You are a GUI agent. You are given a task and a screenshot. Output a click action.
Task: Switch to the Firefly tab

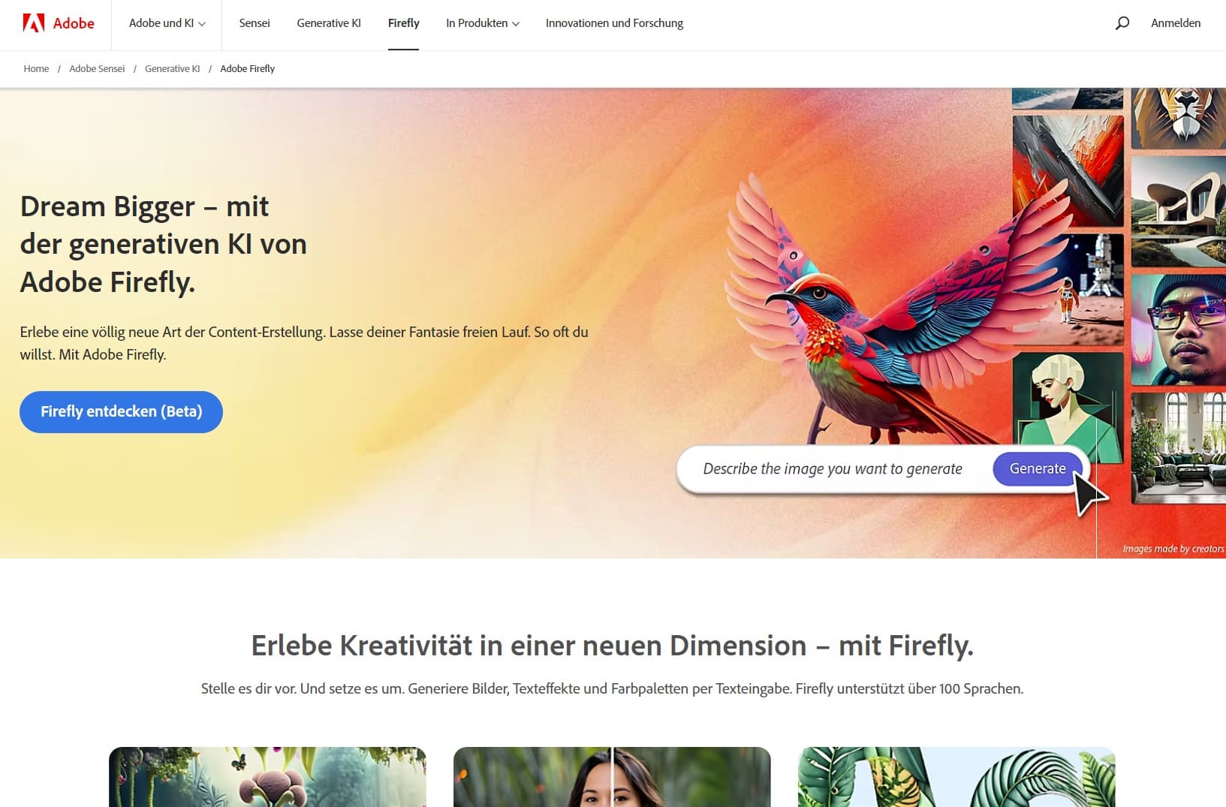coord(403,23)
